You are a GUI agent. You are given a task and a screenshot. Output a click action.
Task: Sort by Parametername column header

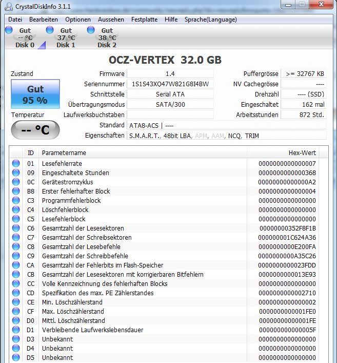(x=143, y=153)
